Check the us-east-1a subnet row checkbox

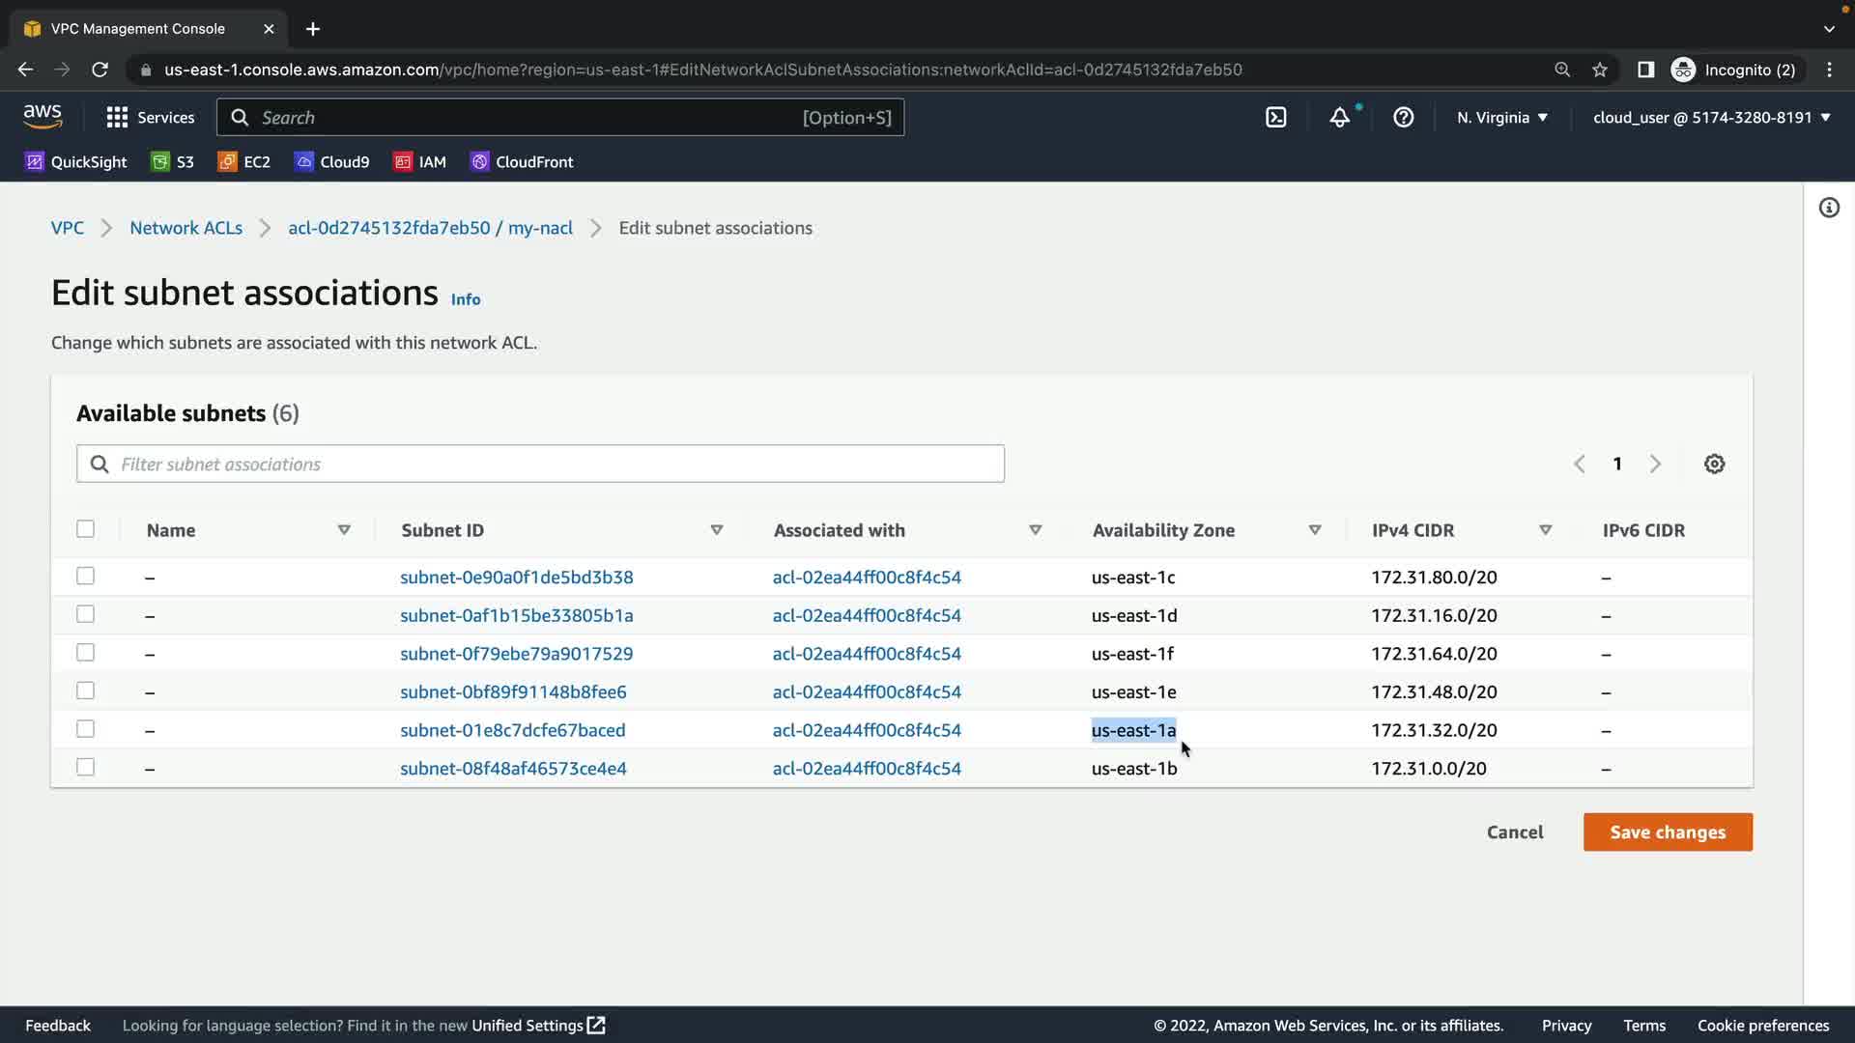click(x=86, y=729)
